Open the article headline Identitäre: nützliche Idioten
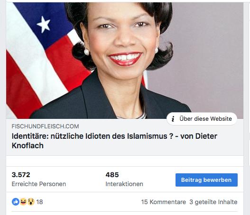This screenshot has width=250, height=215. click(x=114, y=141)
